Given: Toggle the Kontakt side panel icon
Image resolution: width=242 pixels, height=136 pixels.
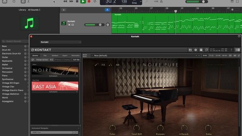Looking at the screenshot, I should point(237,50).
